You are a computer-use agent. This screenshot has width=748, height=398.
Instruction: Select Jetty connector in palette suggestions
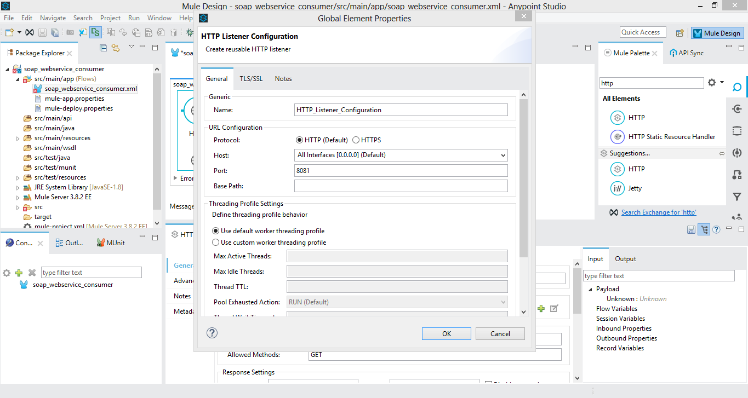(635, 188)
